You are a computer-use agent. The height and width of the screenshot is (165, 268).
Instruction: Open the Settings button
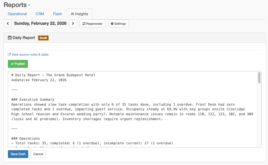tap(118, 23)
